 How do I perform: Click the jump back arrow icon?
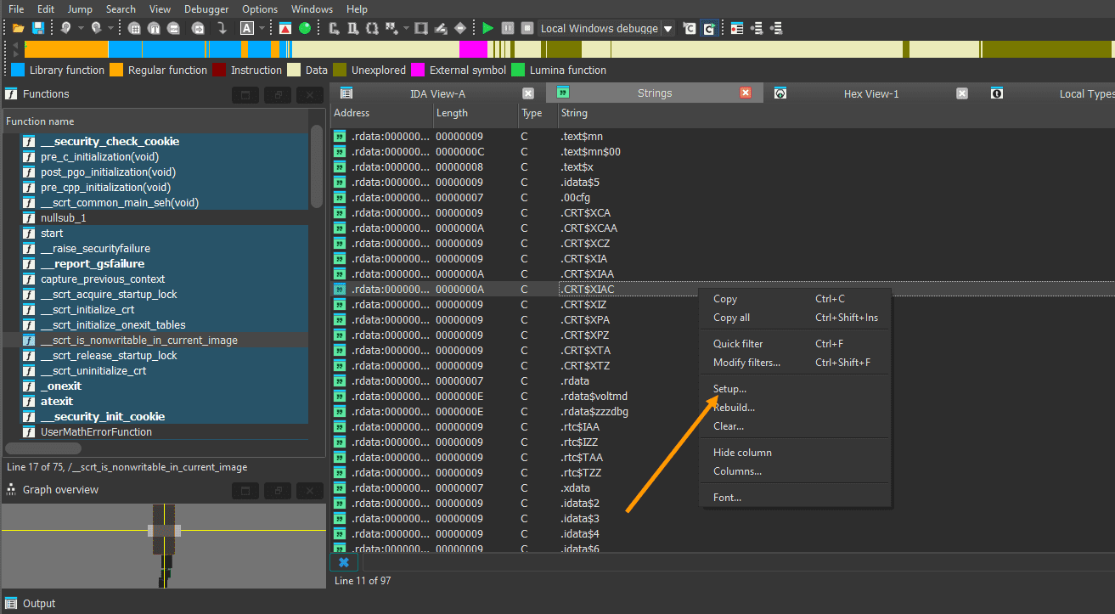tap(65, 28)
